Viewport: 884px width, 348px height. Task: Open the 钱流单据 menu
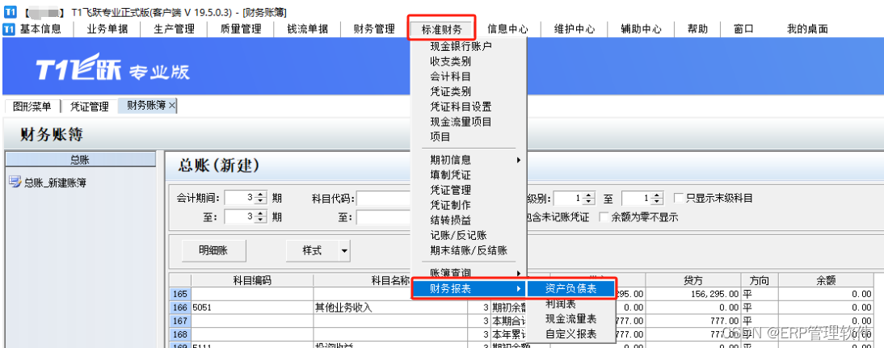click(x=308, y=29)
